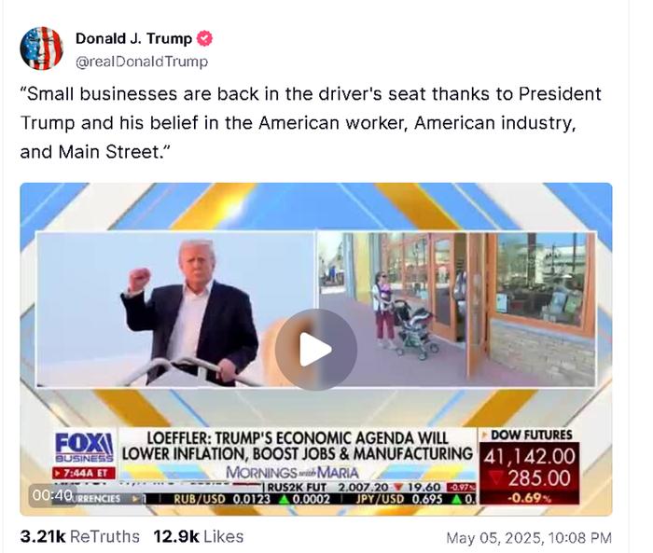The height and width of the screenshot is (553, 653).
Task: Click the raised-fist video panel
Action: (175, 310)
